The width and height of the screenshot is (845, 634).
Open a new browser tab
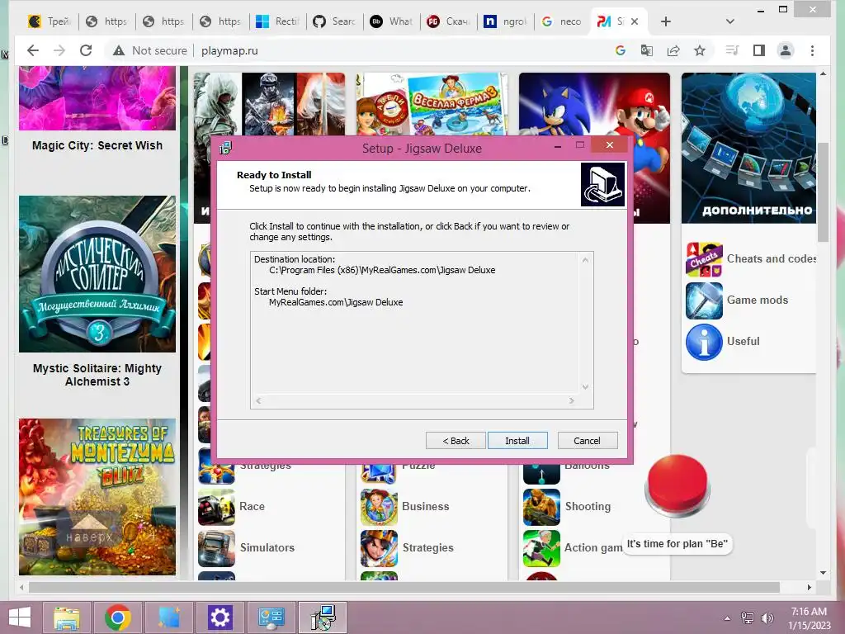[666, 21]
